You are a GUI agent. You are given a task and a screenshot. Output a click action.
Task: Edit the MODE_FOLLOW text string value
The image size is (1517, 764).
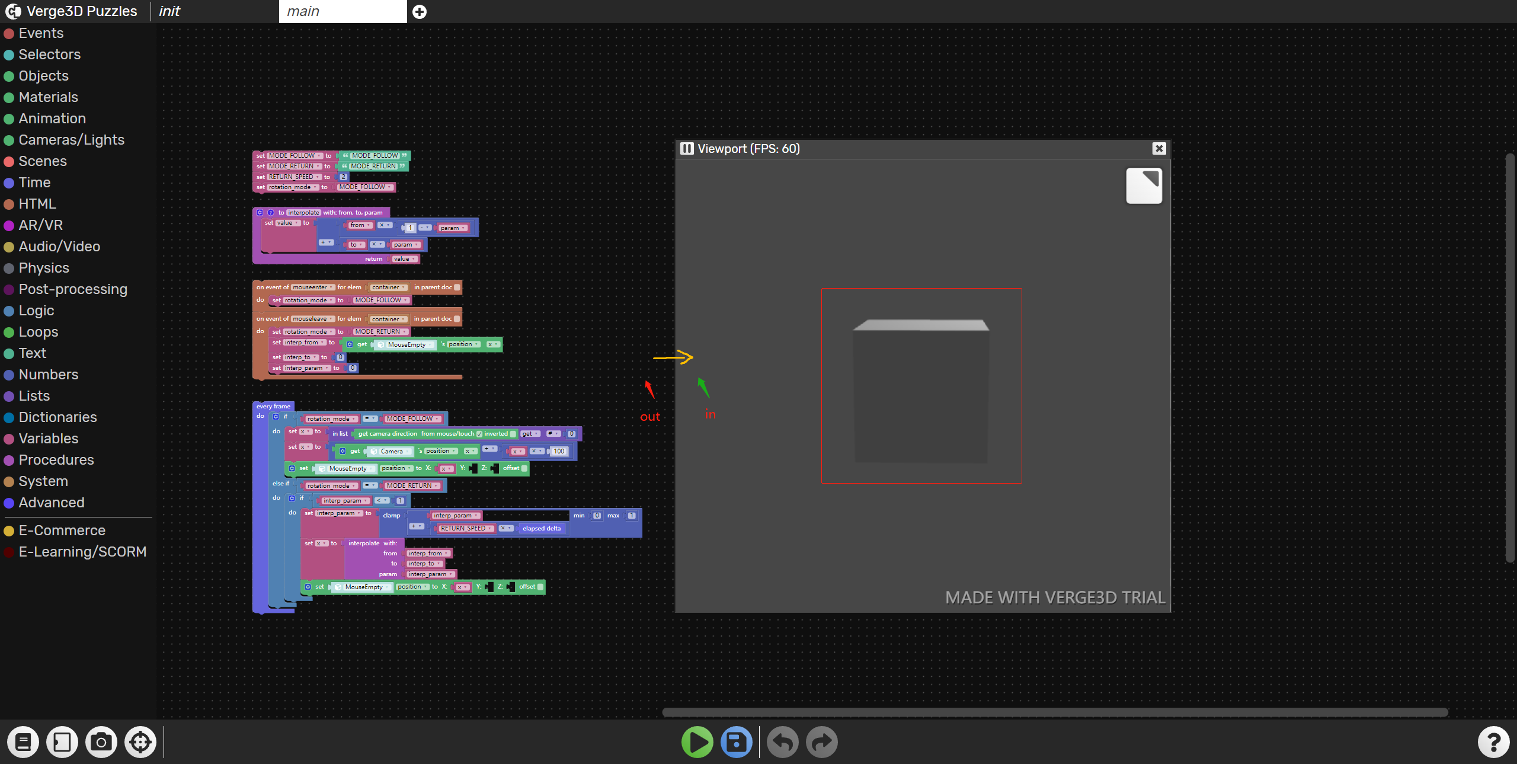click(x=375, y=155)
